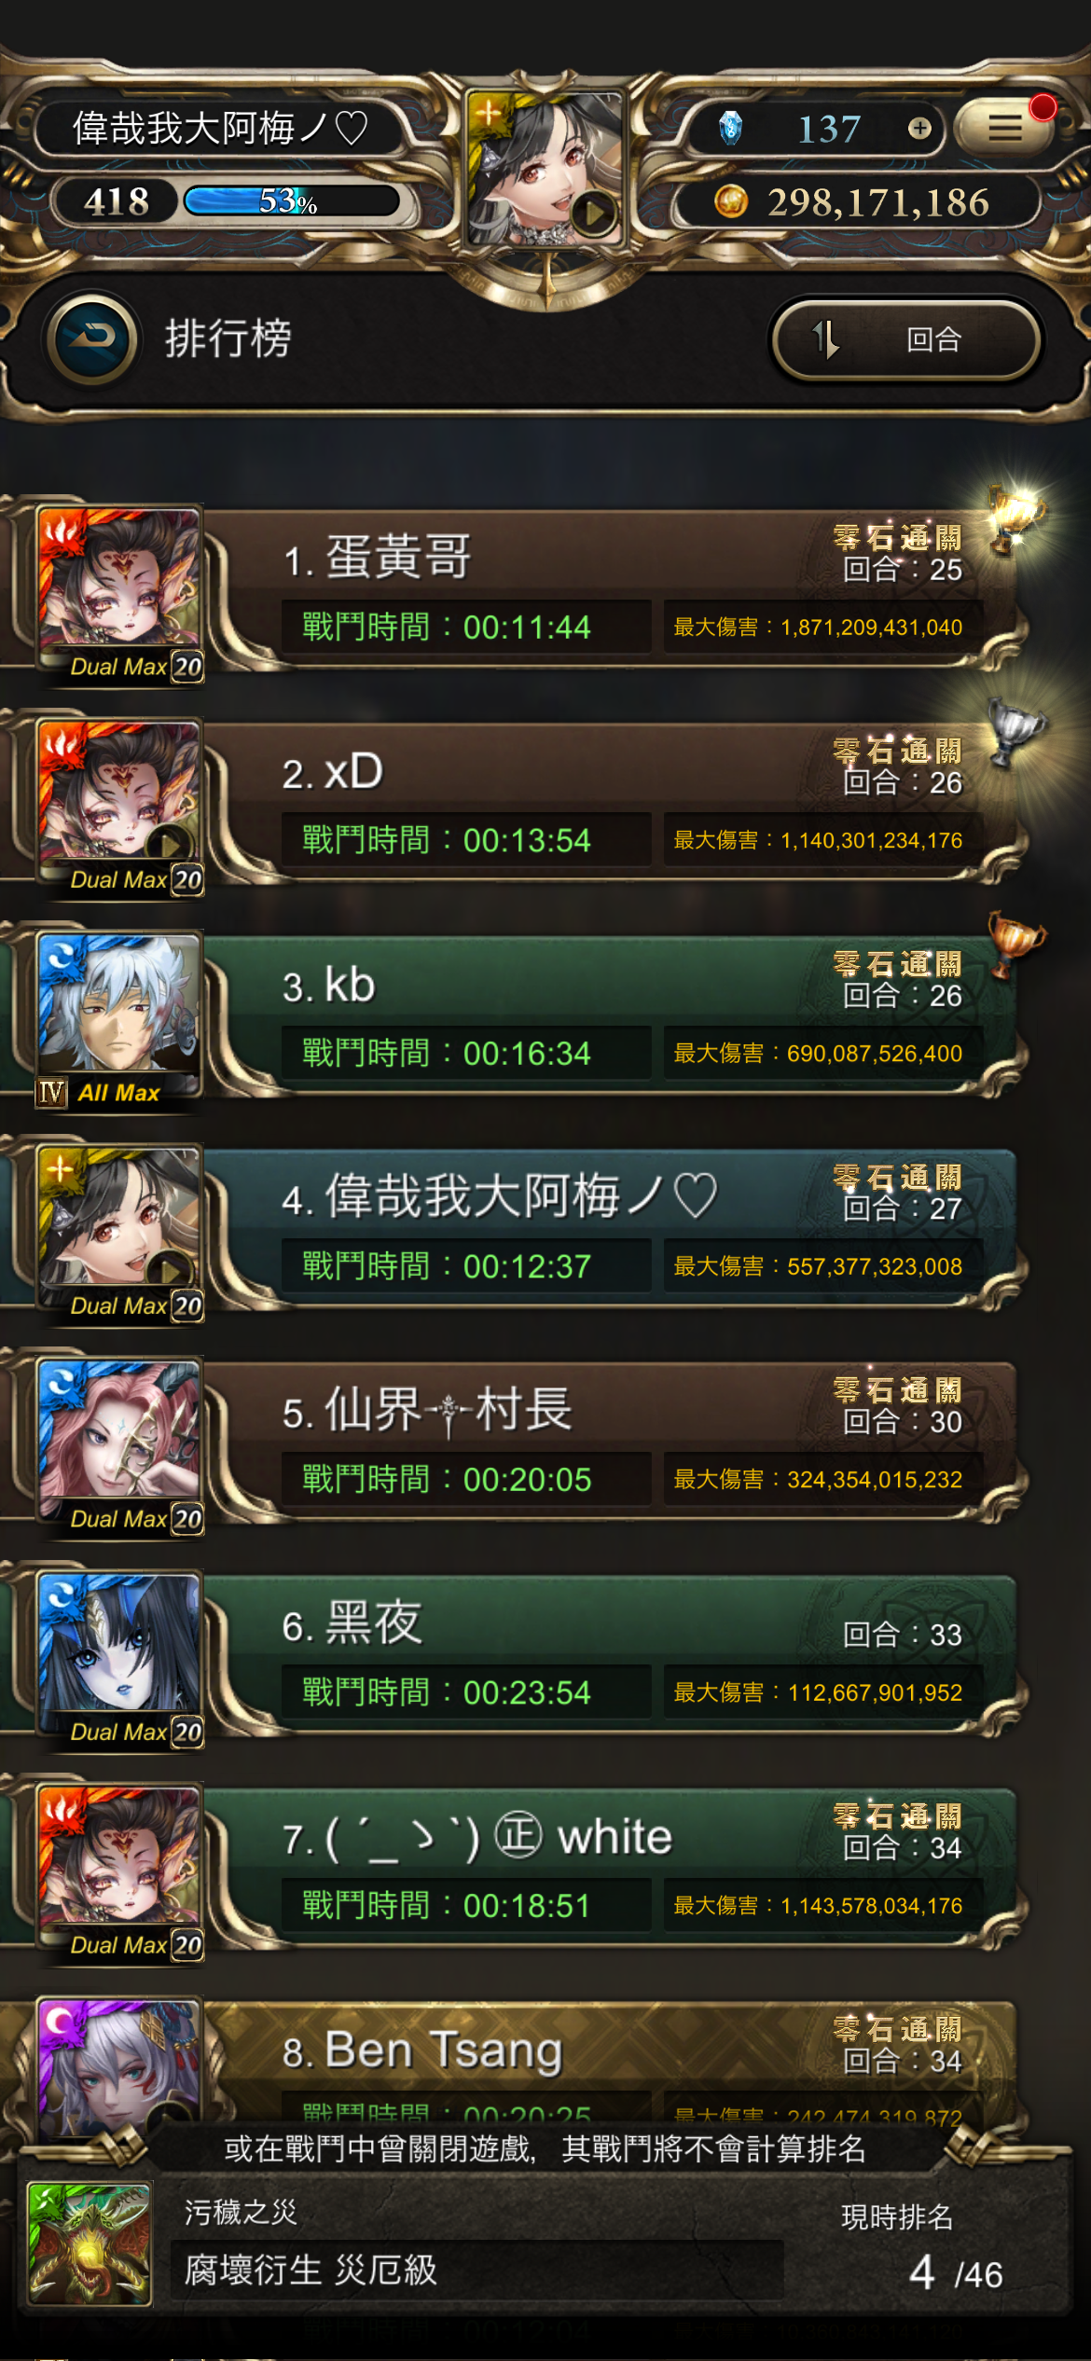Tap the gold coin currency icon
The height and width of the screenshot is (2361, 1091).
731,201
